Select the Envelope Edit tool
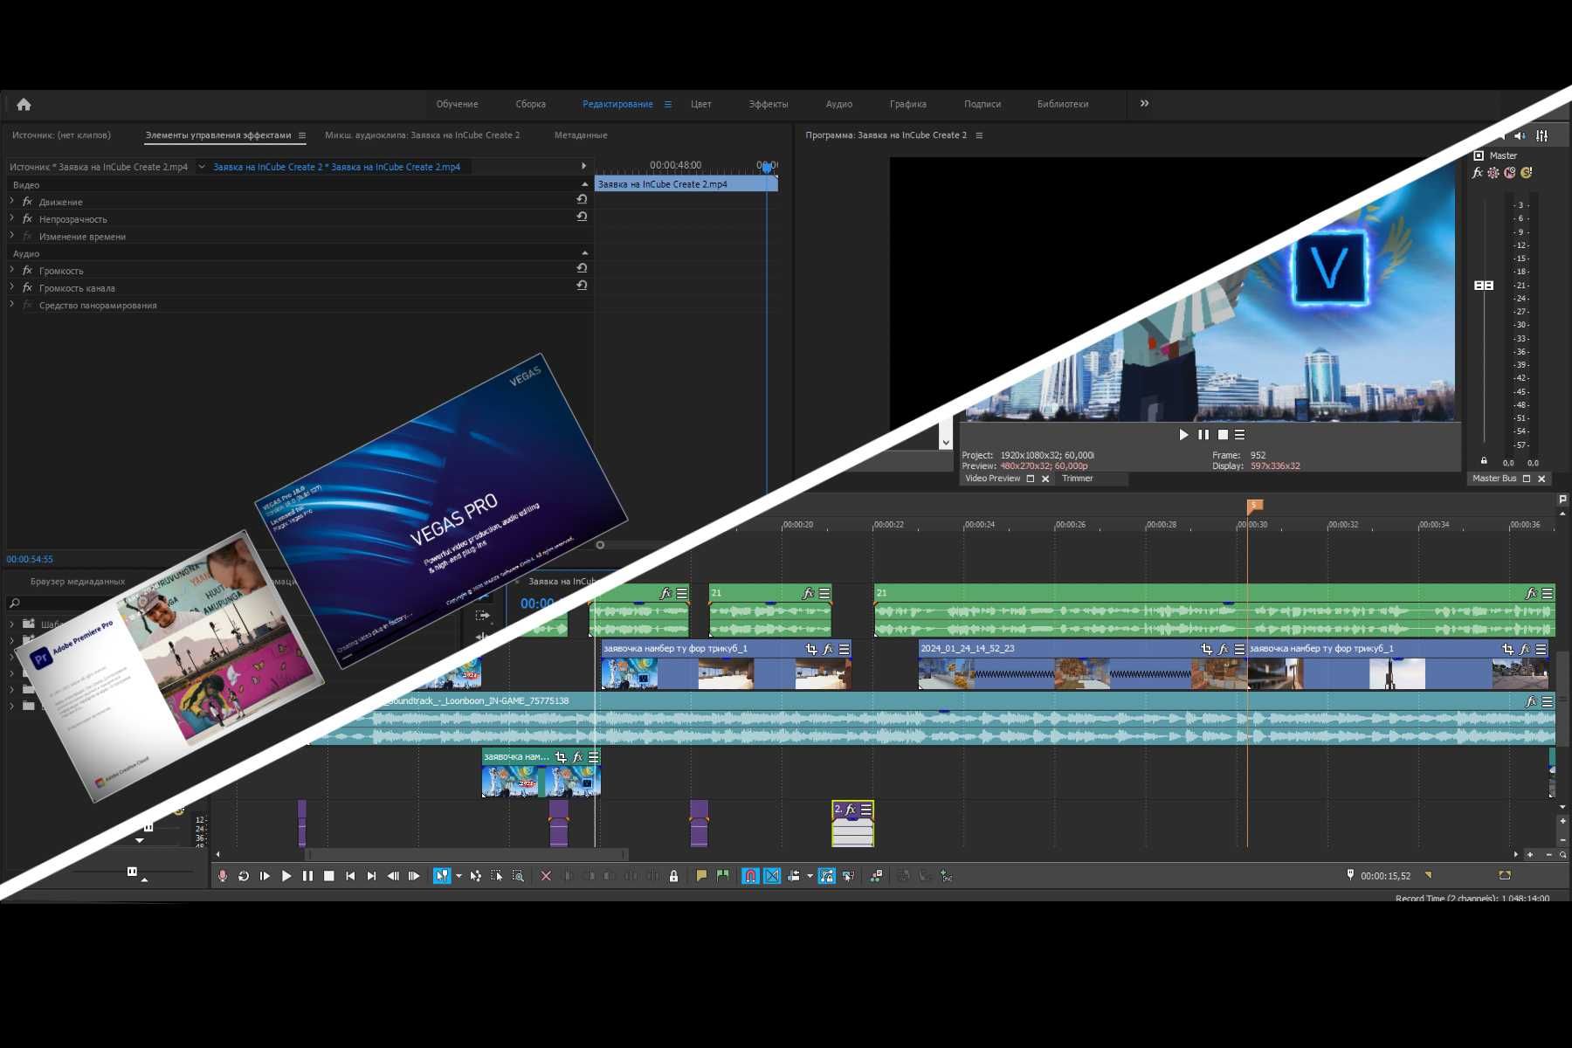Image resolution: width=1572 pixels, height=1048 pixels. (x=476, y=876)
